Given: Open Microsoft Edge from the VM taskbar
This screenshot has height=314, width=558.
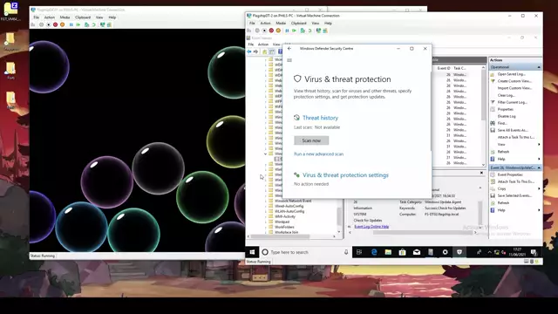Looking at the screenshot, I should click(x=374, y=252).
